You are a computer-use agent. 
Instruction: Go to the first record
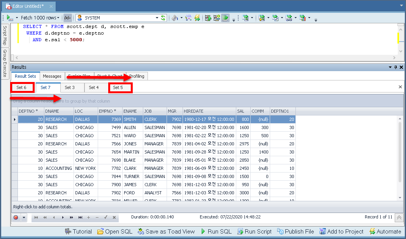[36, 218]
